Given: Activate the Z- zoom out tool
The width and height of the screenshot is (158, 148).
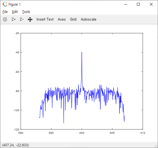Looking at the screenshot, I should click(22, 19).
